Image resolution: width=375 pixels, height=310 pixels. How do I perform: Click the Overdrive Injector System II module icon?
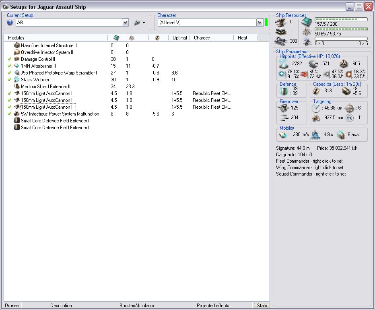tap(17, 52)
